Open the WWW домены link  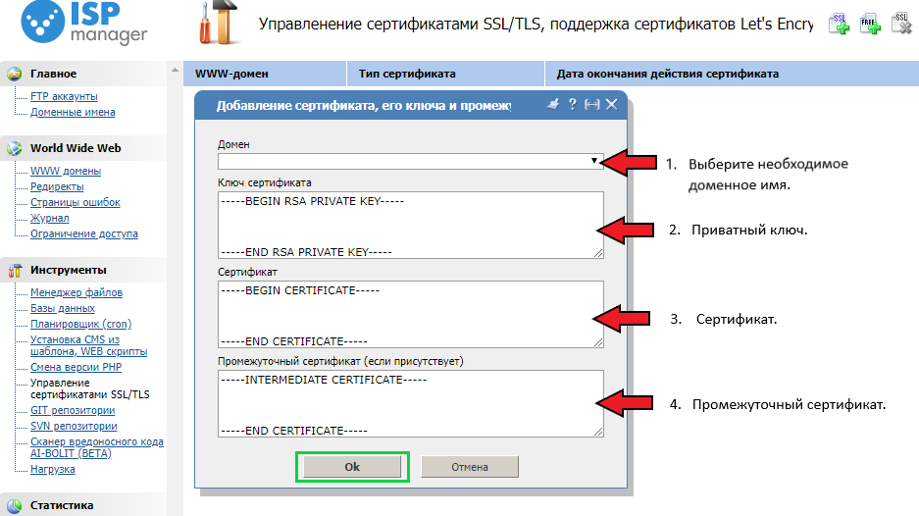pyautogui.click(x=66, y=171)
